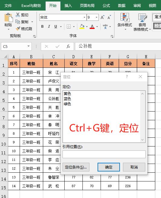Viewport: 161px width, 198px height.
Task: Click the scroll-up arrow in 定位 list
Action: click(142, 94)
